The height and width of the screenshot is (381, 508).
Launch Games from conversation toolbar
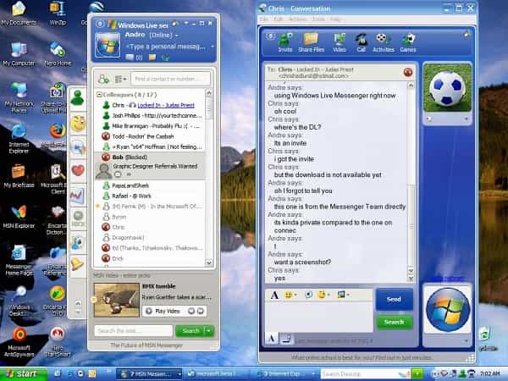coord(408,41)
